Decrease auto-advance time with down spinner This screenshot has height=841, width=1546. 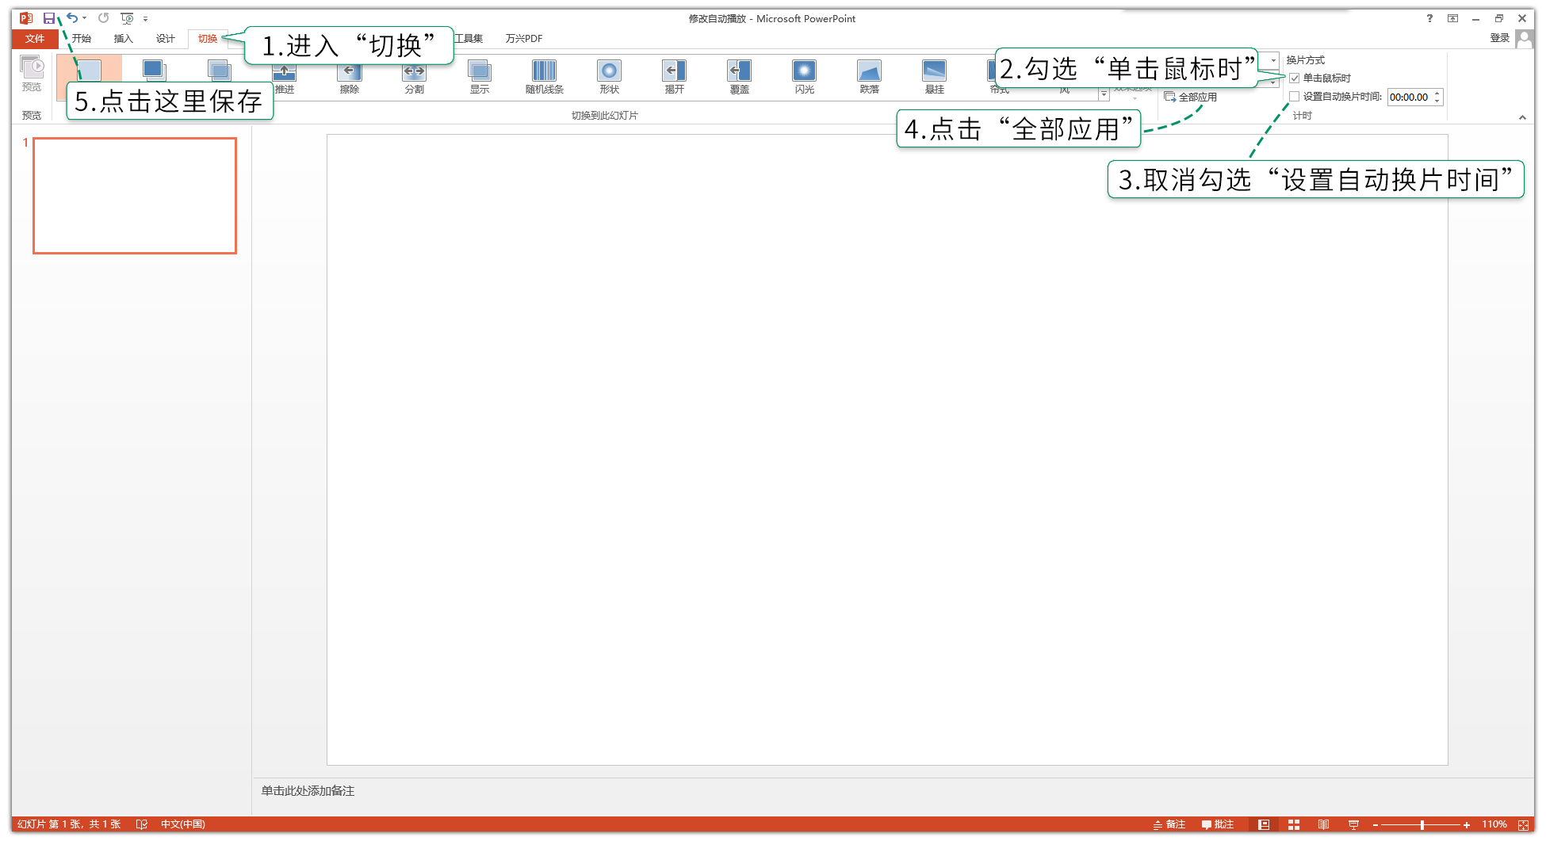[1437, 101]
